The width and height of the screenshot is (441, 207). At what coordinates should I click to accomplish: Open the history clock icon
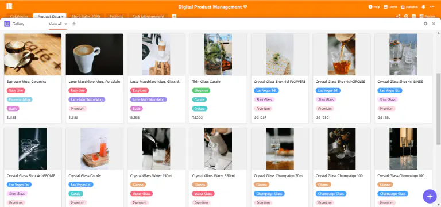[x=406, y=16]
